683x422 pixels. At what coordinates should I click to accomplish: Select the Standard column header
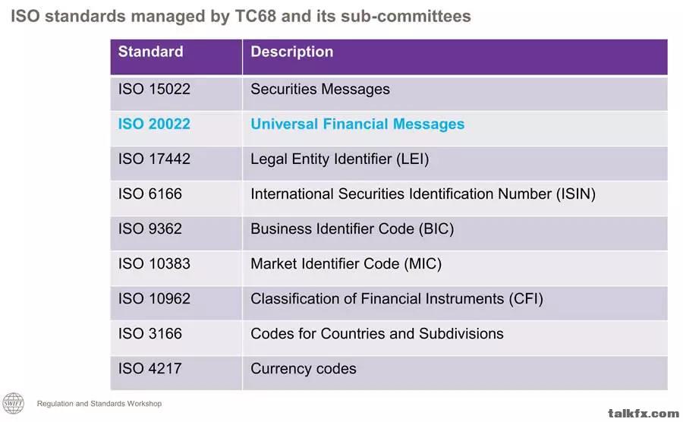pyautogui.click(x=176, y=57)
